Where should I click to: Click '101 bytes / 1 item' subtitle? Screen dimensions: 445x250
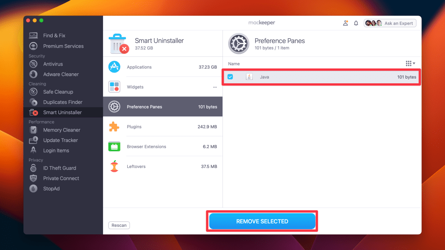272,48
